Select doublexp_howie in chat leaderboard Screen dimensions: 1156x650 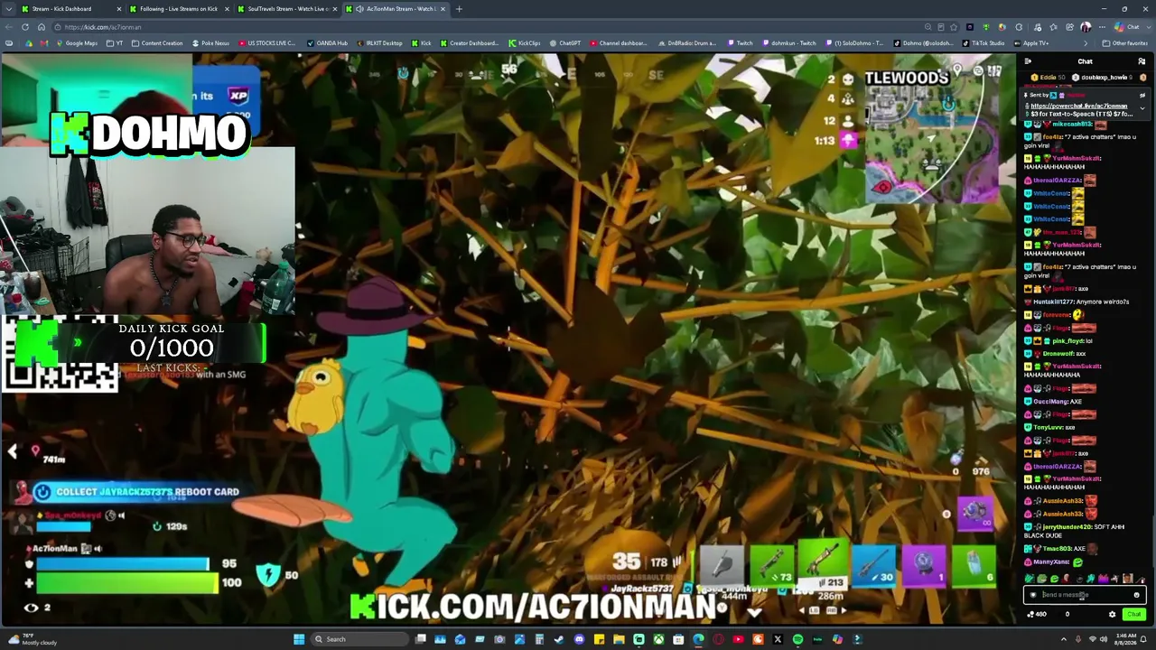(1103, 78)
